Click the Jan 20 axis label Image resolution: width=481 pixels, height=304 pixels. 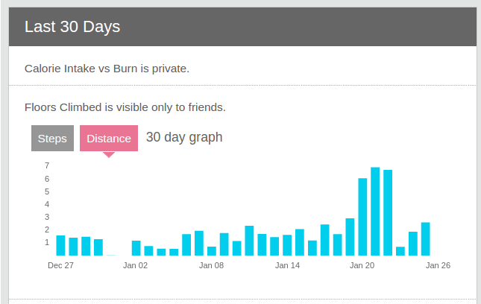pyautogui.click(x=362, y=265)
